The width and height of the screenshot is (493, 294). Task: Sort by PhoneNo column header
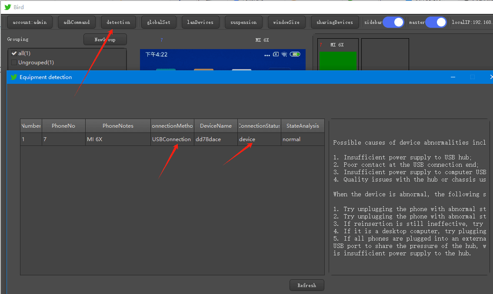(63, 126)
